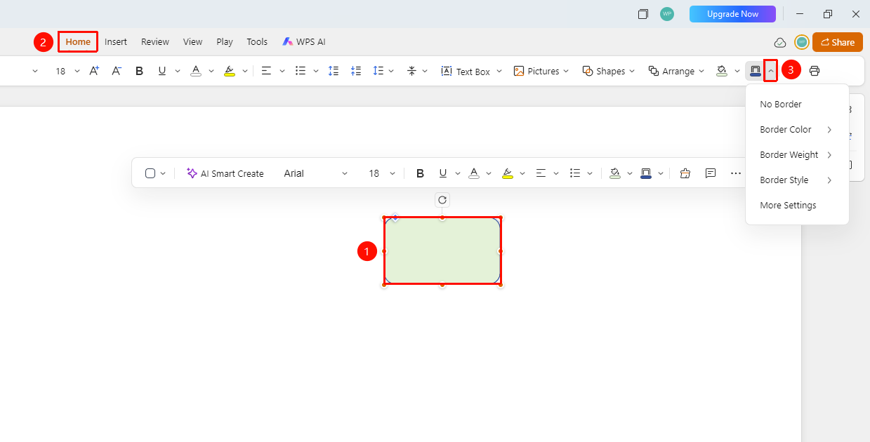
Task: Open more options ellipsis in floating toolbar
Action: click(736, 173)
